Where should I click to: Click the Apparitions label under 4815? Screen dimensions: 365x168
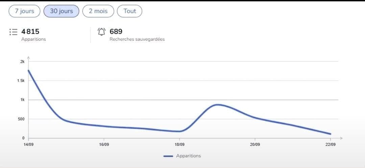click(x=33, y=39)
